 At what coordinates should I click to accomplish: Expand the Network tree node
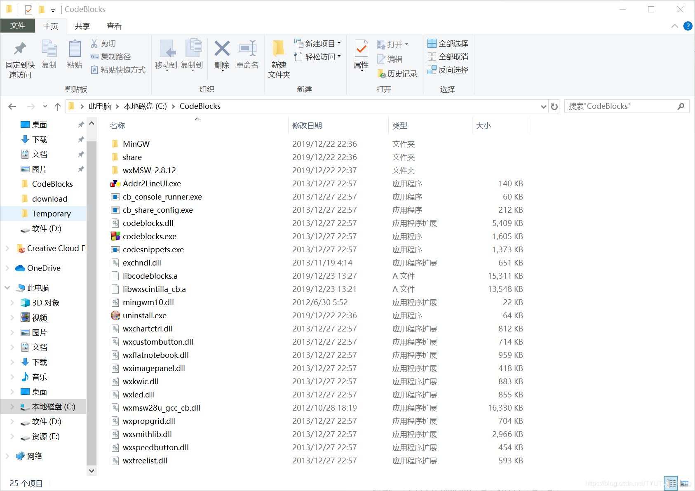coord(7,456)
